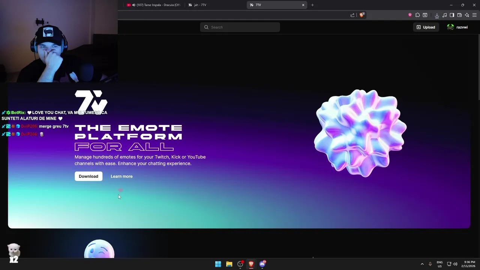This screenshot has height=270, width=480.
Task: Click the Brave browser taskbar icon
Action: point(251,264)
